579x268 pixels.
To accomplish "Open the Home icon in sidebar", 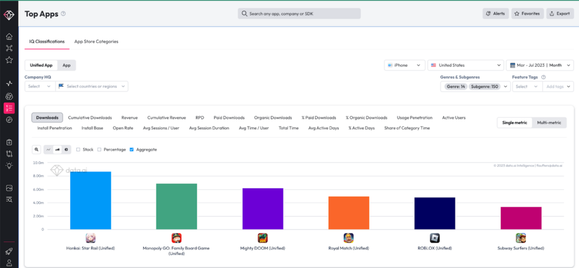I will (9, 36).
